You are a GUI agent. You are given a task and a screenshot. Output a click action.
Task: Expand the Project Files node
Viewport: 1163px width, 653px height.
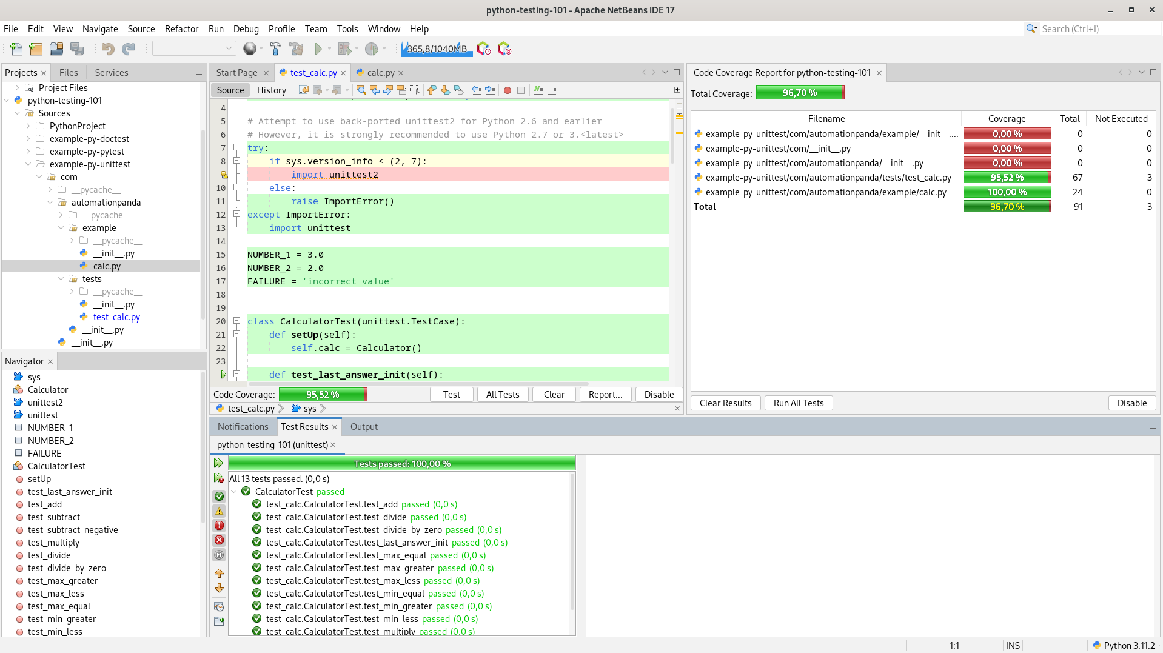[18, 88]
